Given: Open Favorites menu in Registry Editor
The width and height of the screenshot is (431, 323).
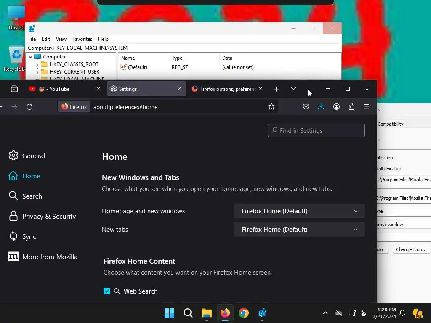Looking at the screenshot, I should 82,39.
